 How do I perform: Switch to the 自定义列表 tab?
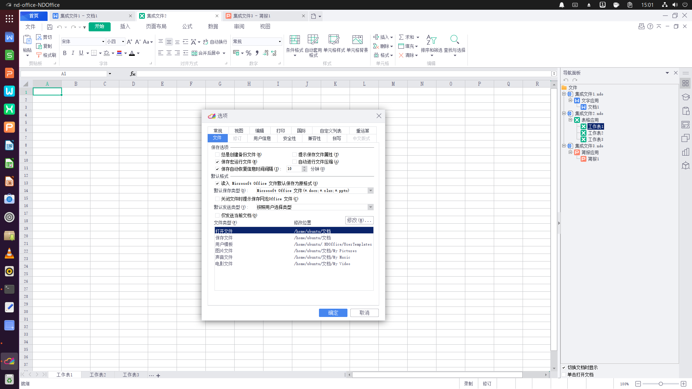coord(331,131)
